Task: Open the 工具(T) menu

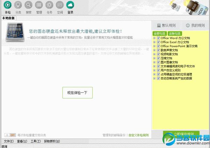Action: tap(36, 141)
